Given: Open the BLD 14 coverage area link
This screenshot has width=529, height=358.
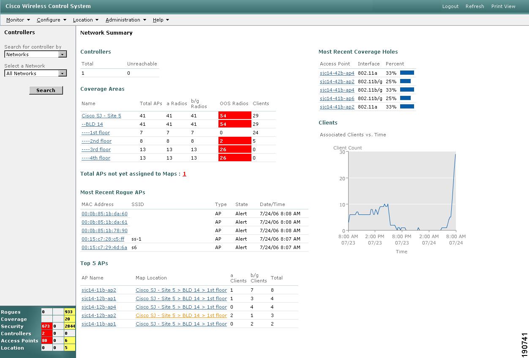Looking at the screenshot, I should click(92, 124).
